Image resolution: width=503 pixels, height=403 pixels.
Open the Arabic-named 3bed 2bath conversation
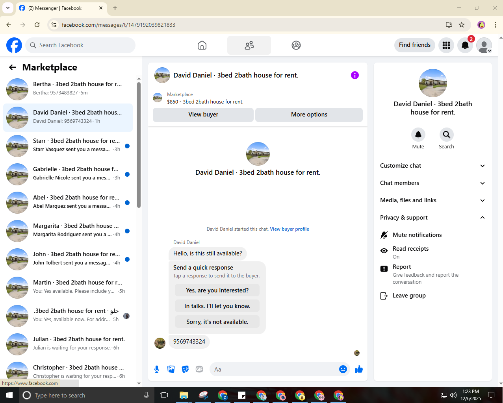click(68, 316)
